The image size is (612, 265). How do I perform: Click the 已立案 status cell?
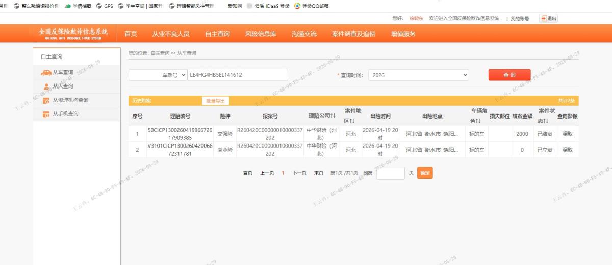click(x=545, y=150)
